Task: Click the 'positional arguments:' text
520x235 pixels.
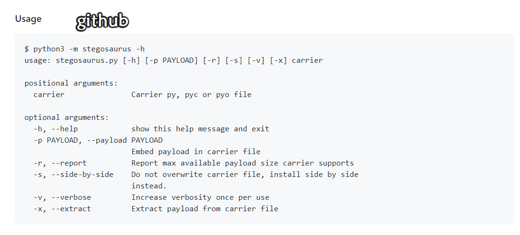Action: pyautogui.click(x=71, y=83)
